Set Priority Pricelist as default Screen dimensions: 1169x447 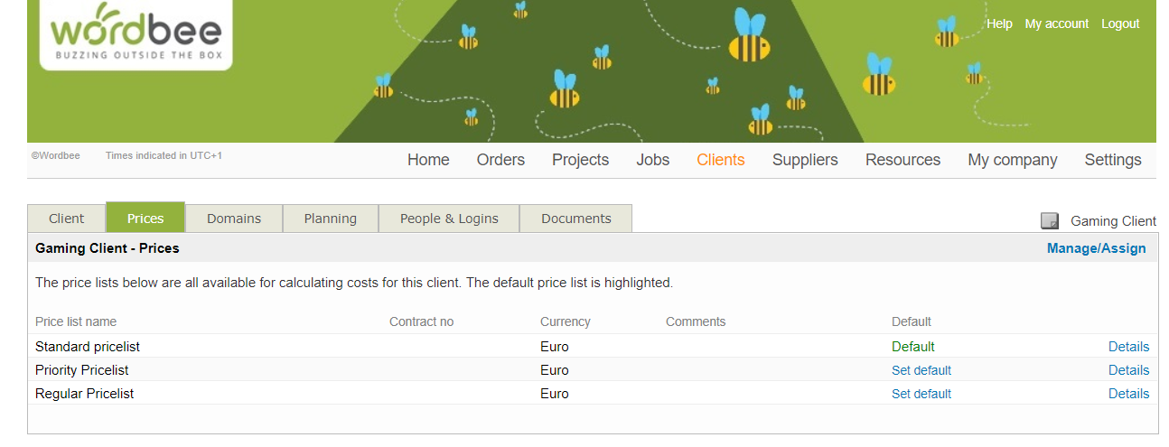coord(921,370)
